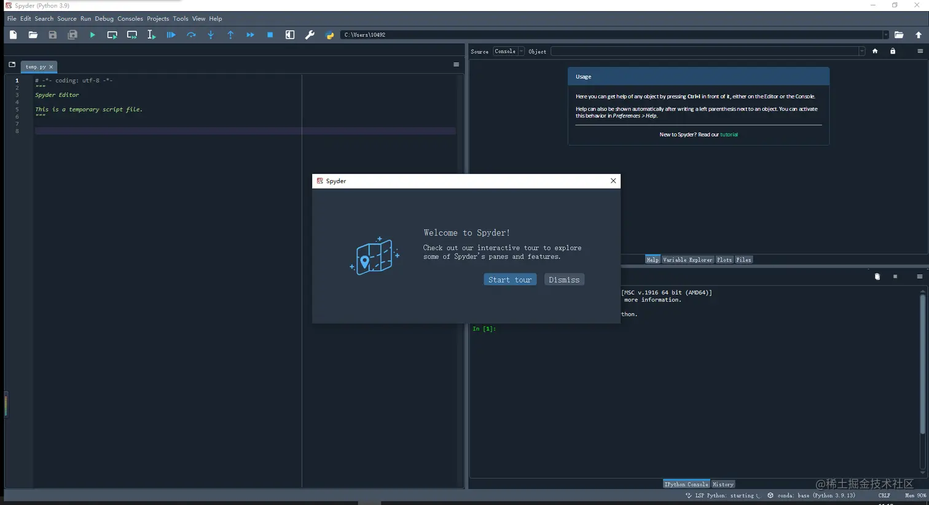Switch to the Variable Explorer tab

[x=687, y=260]
